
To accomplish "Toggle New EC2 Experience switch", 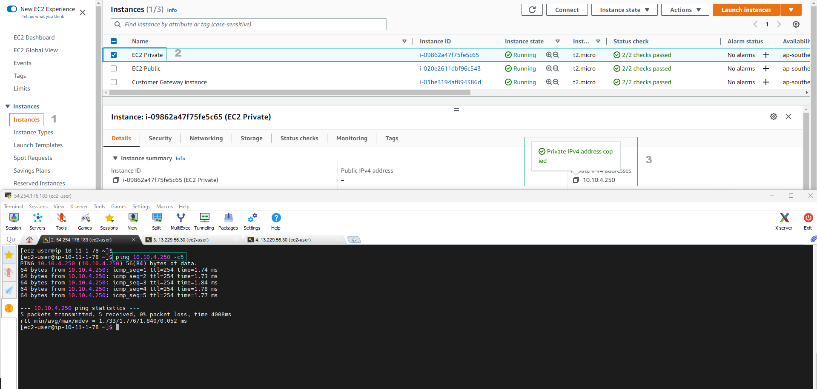I will tap(12, 9).
